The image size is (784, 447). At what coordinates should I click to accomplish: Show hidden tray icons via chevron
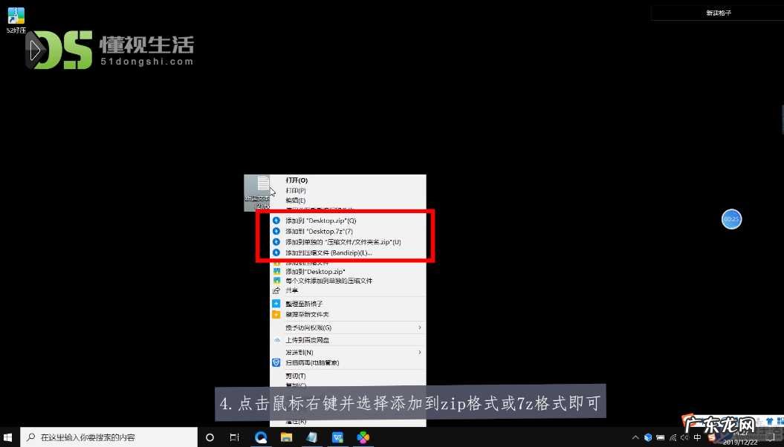coord(635,437)
